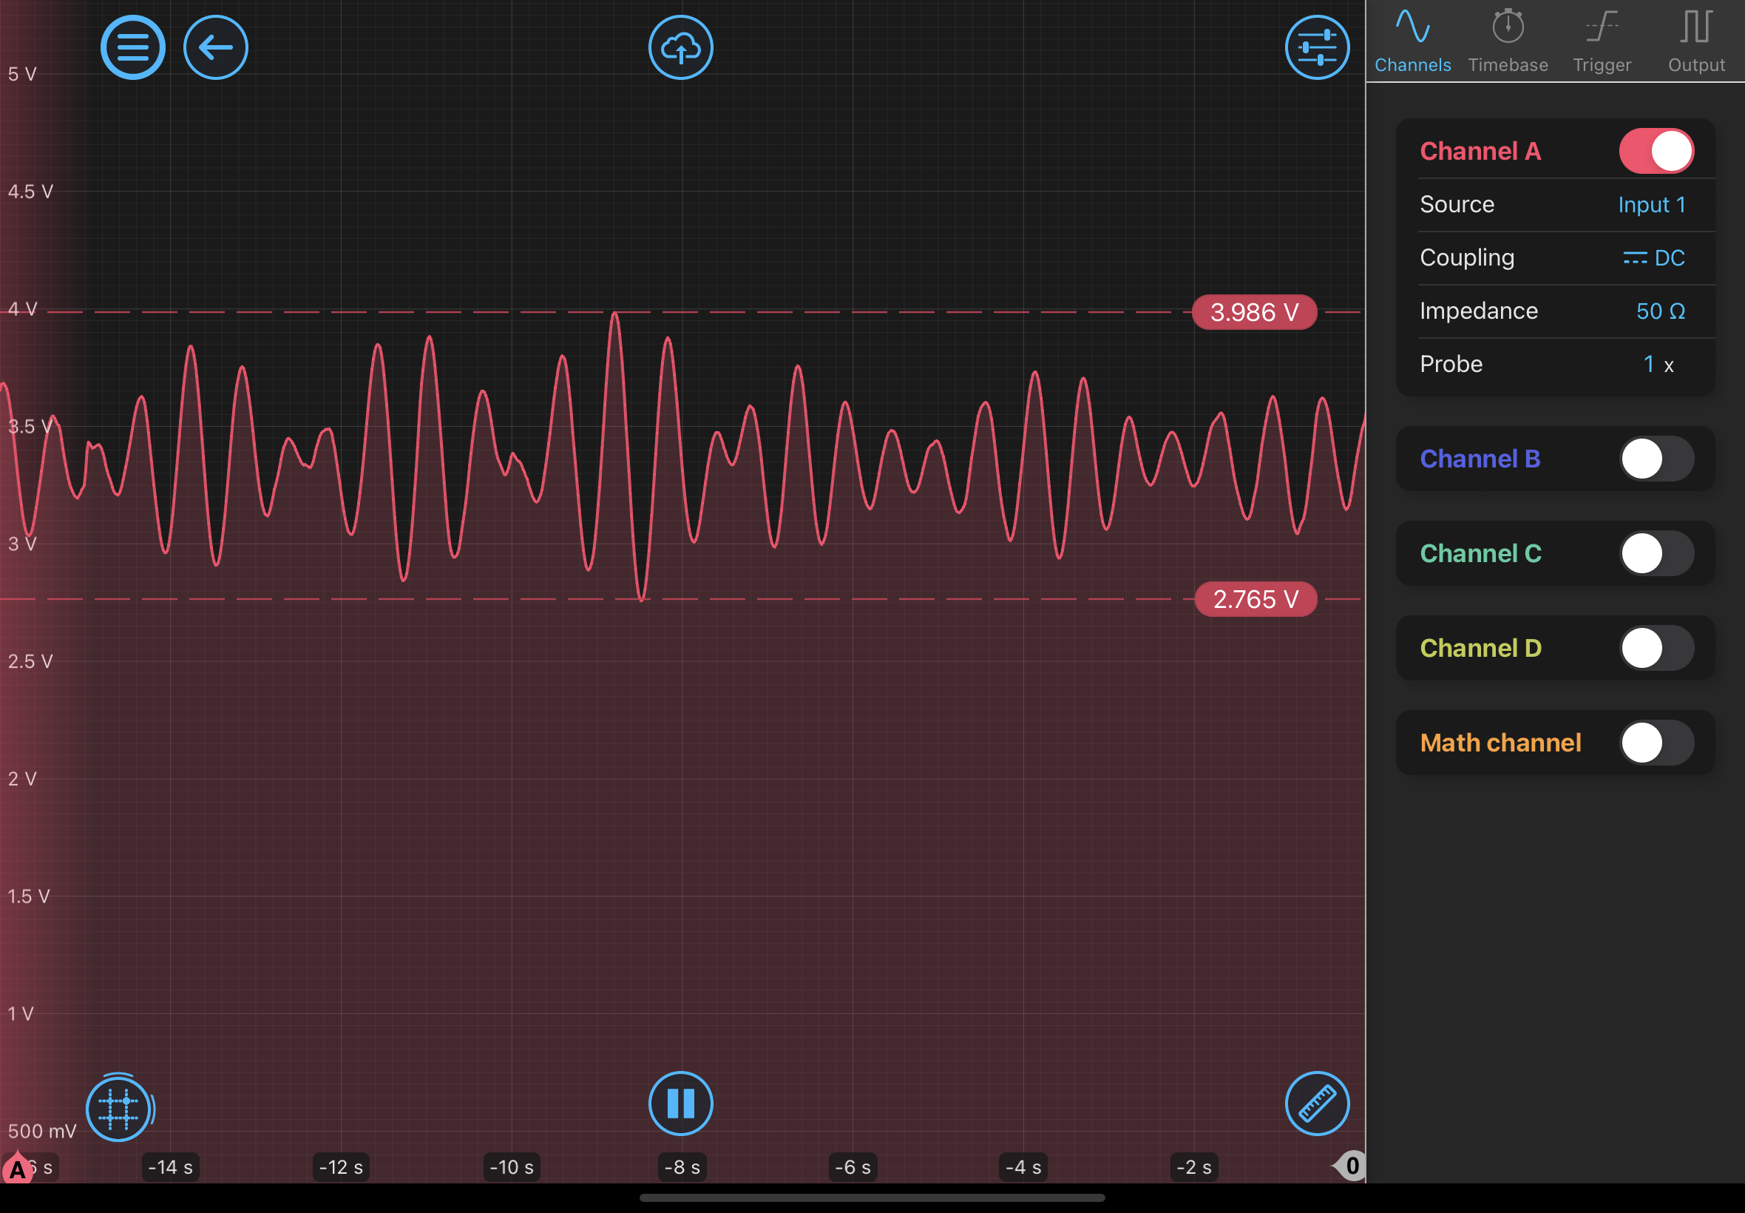The height and width of the screenshot is (1213, 1745).
Task: Click the -8 s time axis label
Action: (682, 1166)
